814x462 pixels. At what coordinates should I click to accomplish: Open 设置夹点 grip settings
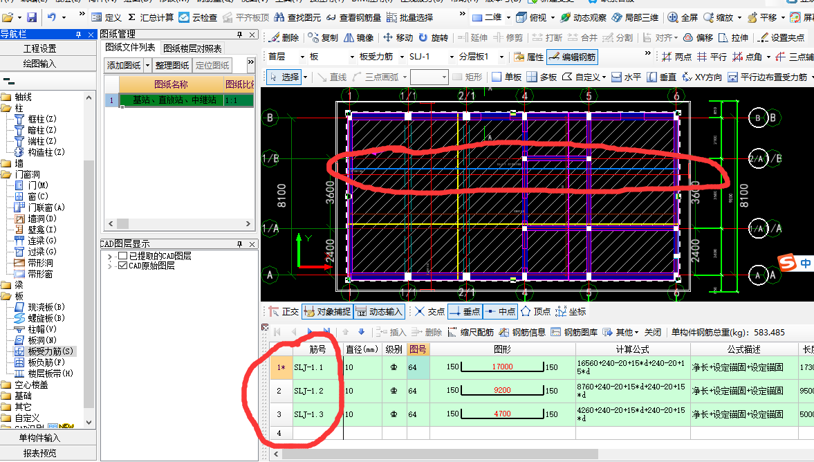coord(781,37)
